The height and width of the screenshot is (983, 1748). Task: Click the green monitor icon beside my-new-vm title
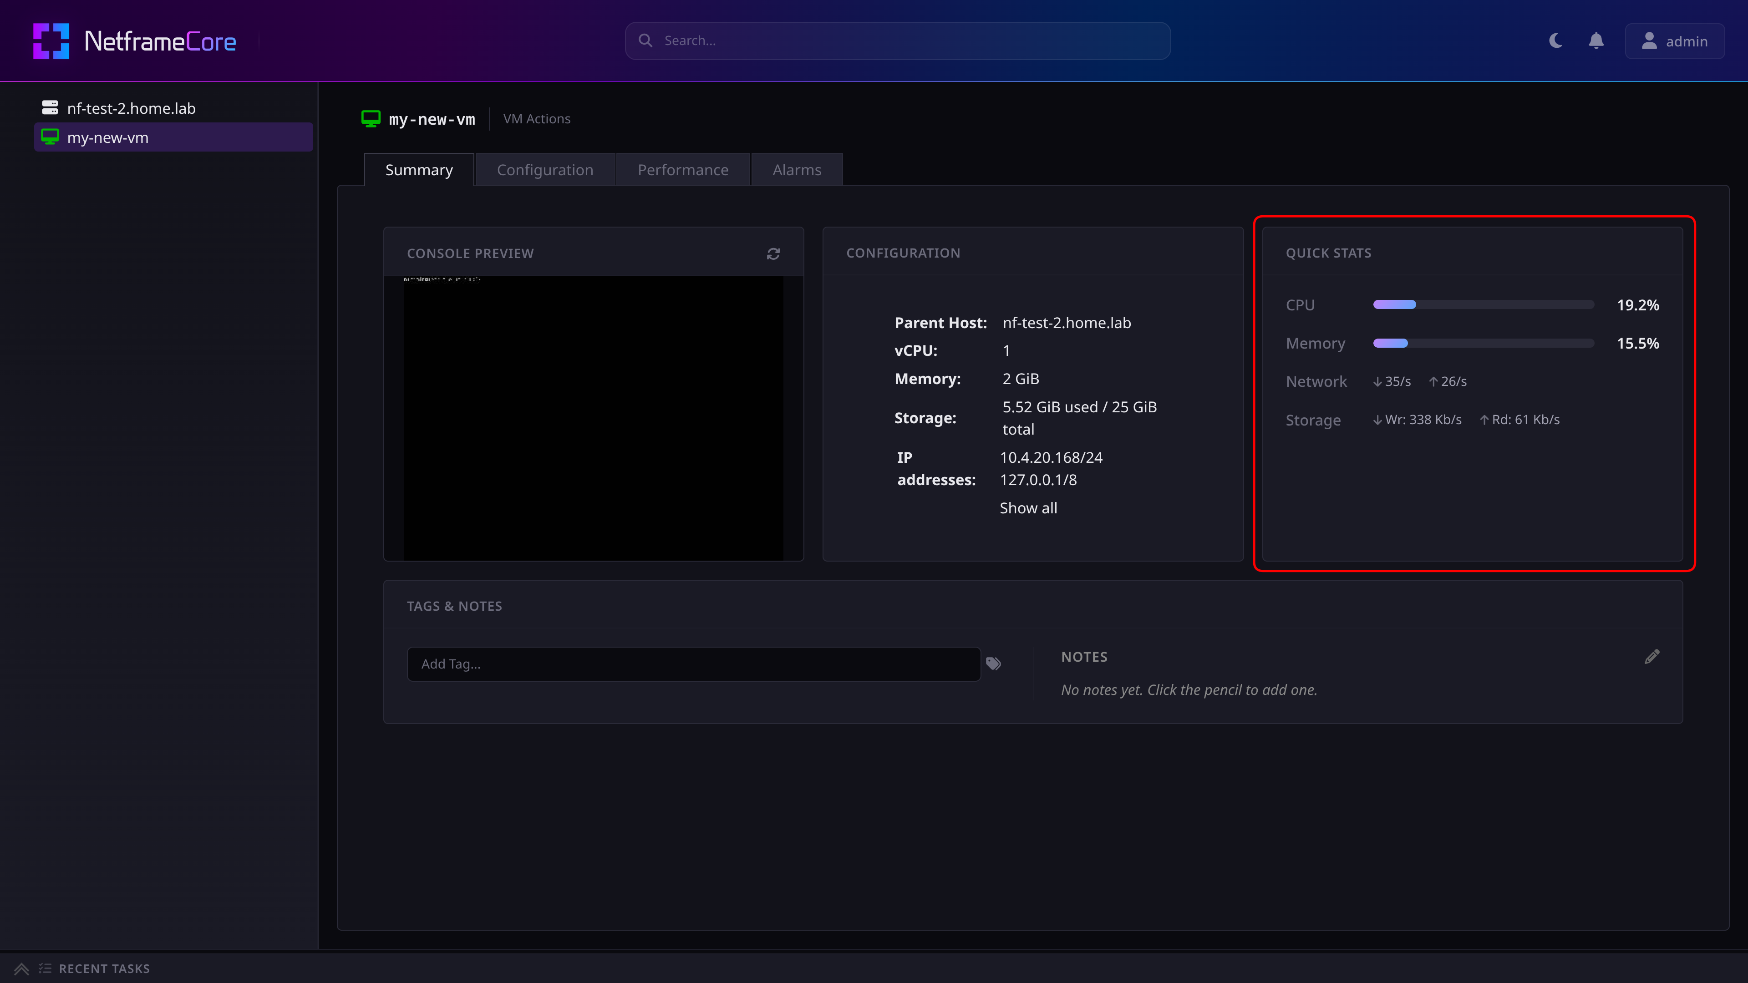click(x=371, y=119)
